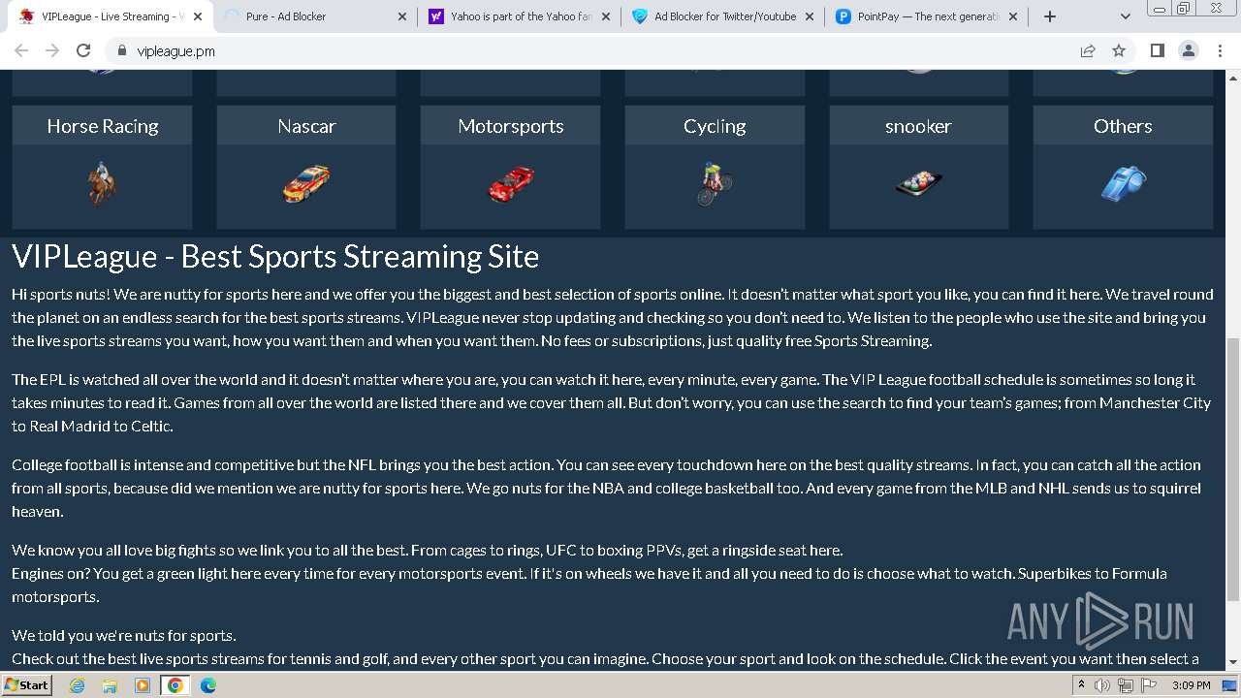
Task: Open the Windows Start menu
Action: [27, 684]
